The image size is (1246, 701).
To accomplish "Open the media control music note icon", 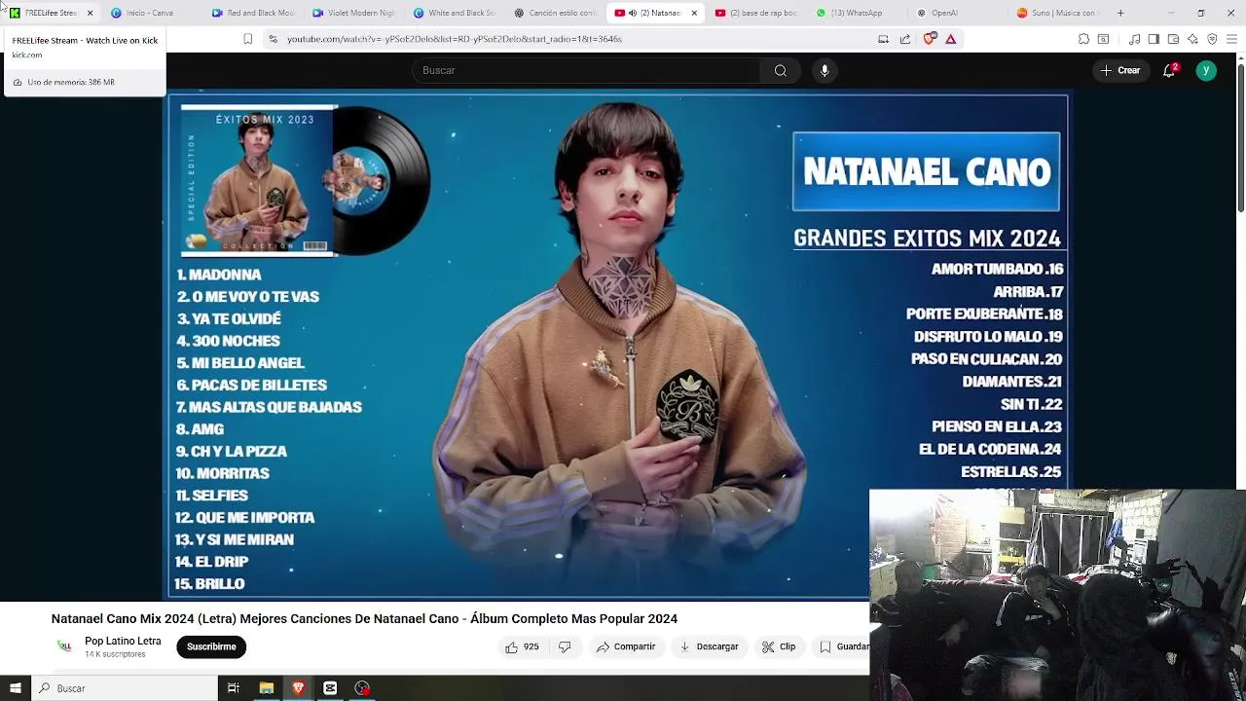I will pos(1134,39).
